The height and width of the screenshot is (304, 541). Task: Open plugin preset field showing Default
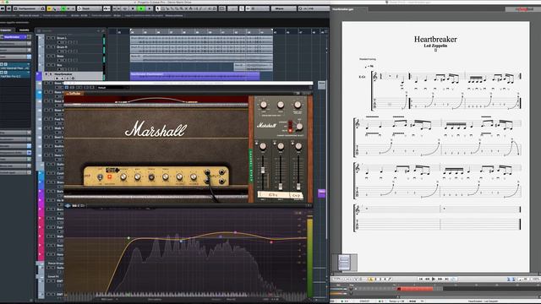pos(113,88)
